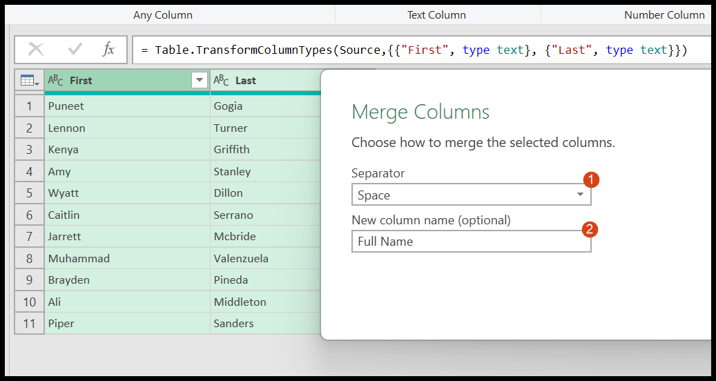Click the cell containing Middleton
Screen dimensions: 716x381
click(x=265, y=302)
